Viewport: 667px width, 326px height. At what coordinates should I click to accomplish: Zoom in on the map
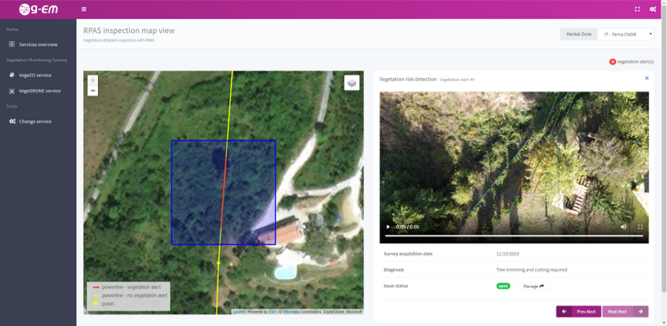tap(93, 80)
